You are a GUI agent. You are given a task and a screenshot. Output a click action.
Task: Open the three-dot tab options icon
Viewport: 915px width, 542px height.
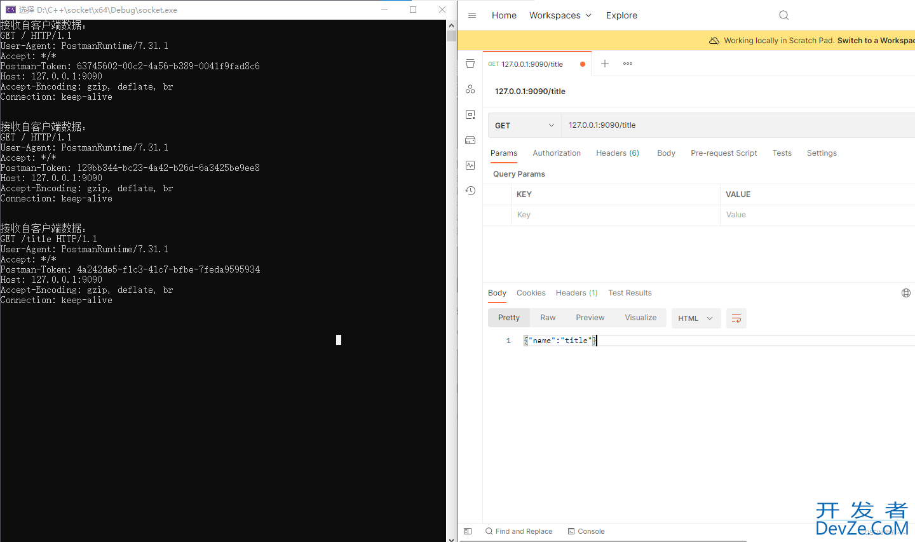tap(628, 64)
